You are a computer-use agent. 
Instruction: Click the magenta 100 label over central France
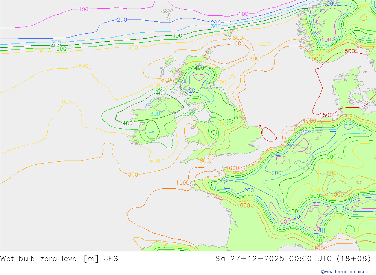pyautogui.click(x=282, y=222)
